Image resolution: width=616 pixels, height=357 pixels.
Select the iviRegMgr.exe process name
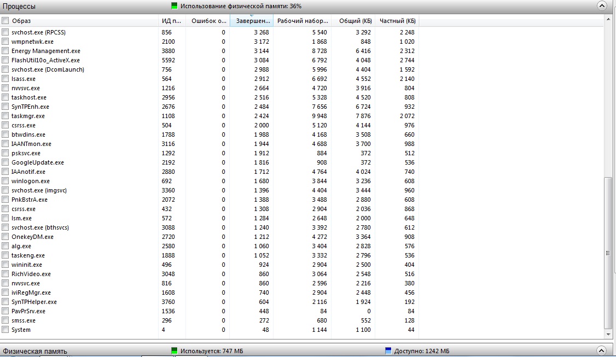[31, 292]
